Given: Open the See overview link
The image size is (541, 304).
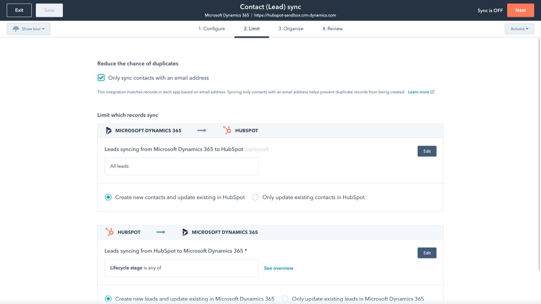Looking at the screenshot, I should coord(278,268).
